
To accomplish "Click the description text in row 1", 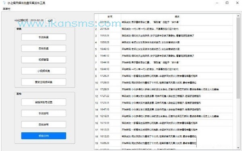I will pos(150,22).
